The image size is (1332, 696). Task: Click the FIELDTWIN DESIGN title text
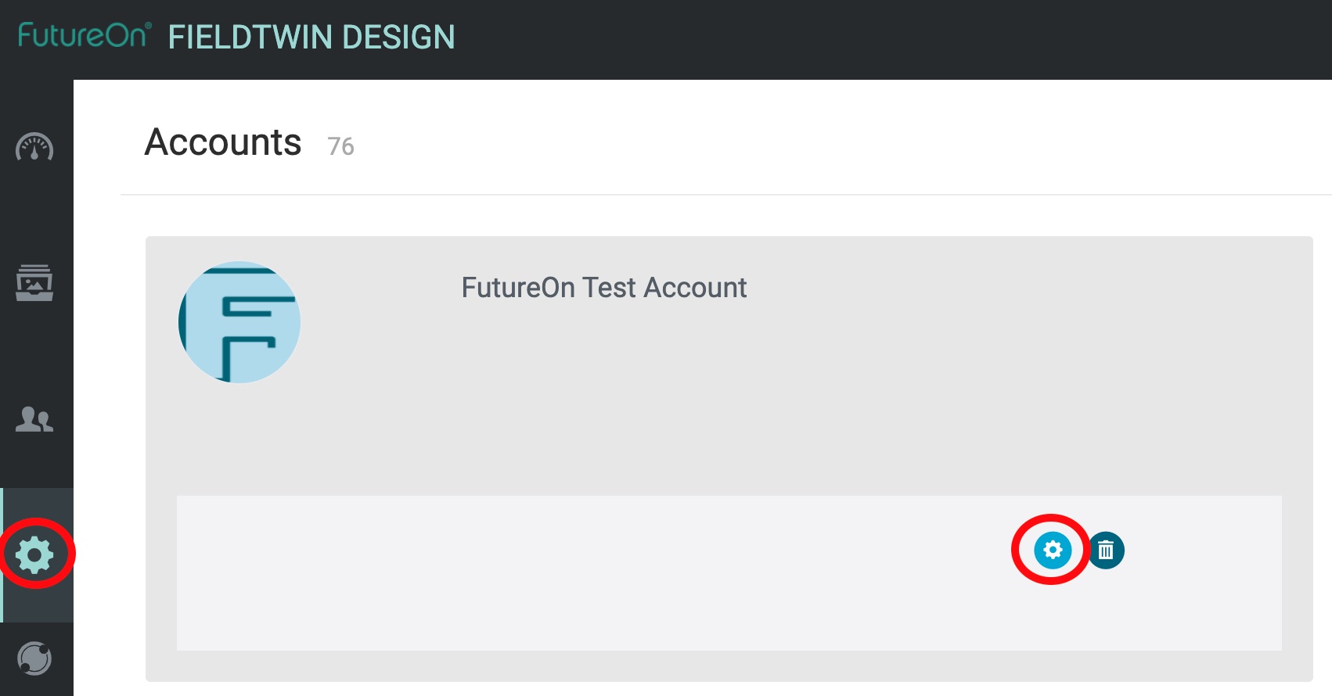311,38
